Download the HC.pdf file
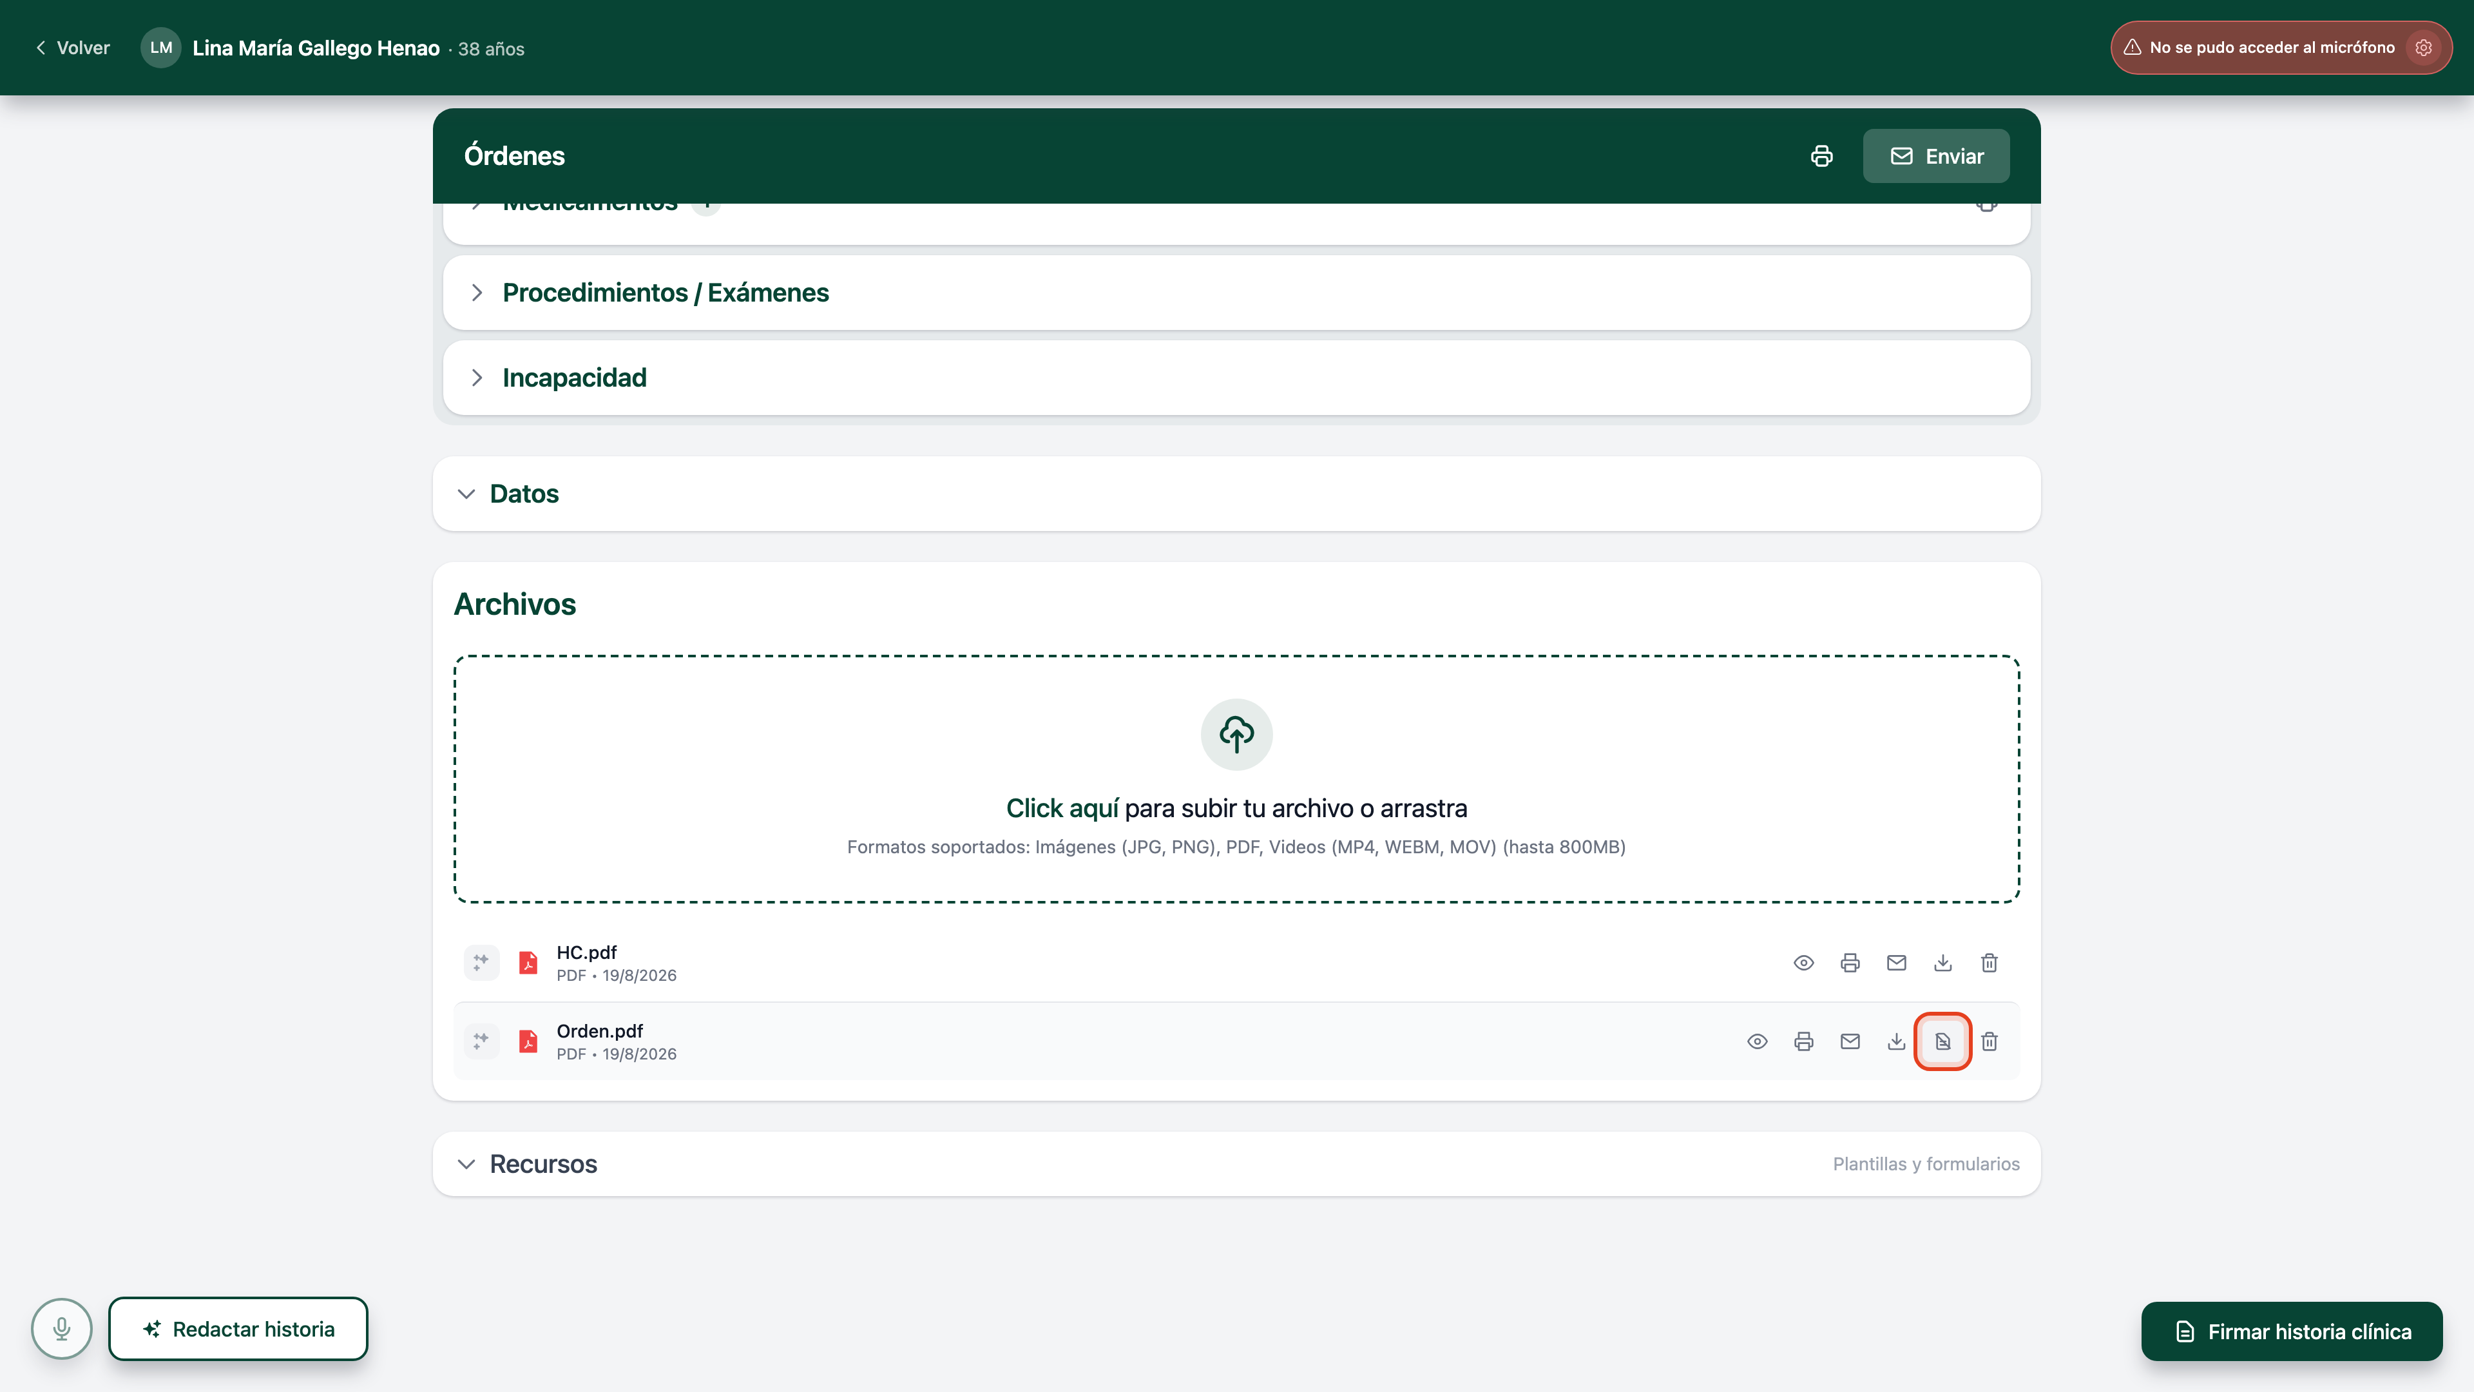The width and height of the screenshot is (2474, 1392). 1942,963
